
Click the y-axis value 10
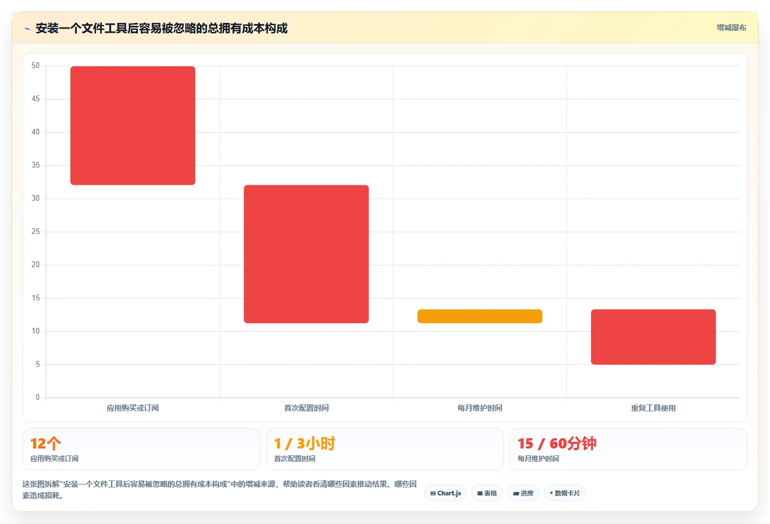pos(35,331)
